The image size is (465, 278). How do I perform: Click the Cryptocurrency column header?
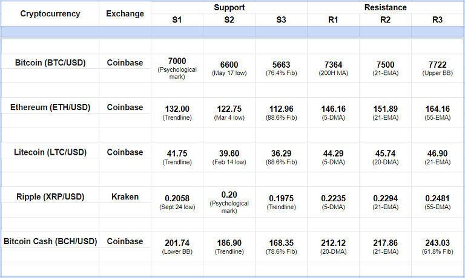(50, 14)
